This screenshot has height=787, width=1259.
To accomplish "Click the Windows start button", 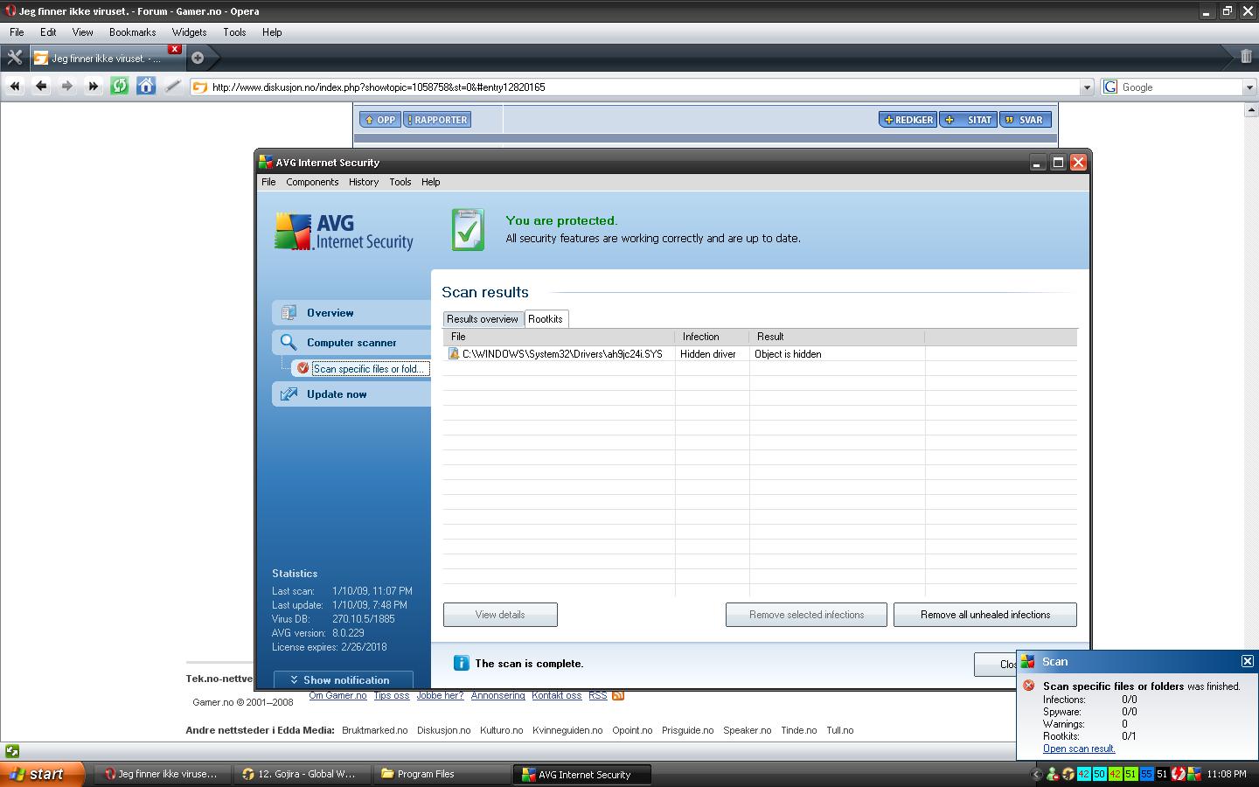I will coord(42,774).
